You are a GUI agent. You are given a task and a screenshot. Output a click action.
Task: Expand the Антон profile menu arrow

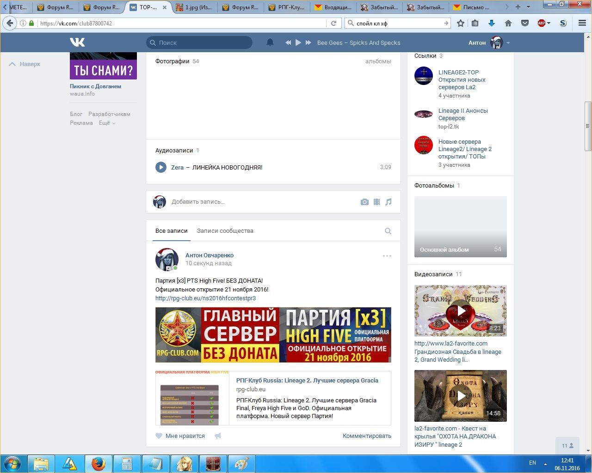coord(508,43)
